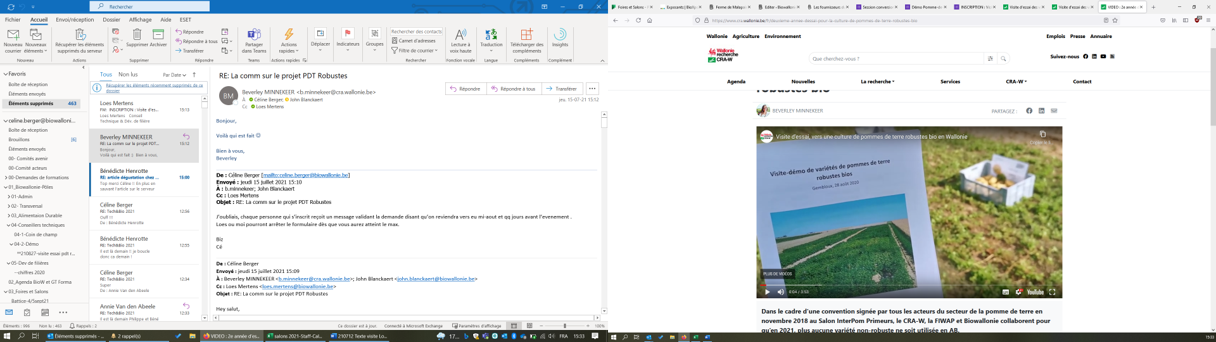Open the Fichier tab in Outlook
The width and height of the screenshot is (1216, 342).
coord(13,20)
